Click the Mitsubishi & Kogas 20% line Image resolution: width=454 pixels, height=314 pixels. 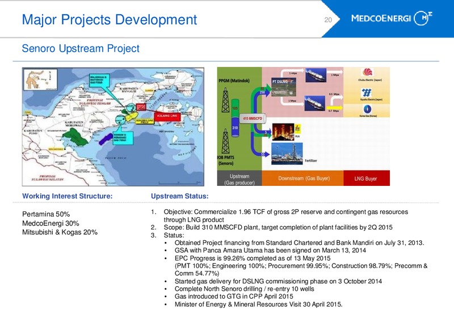tap(60, 232)
